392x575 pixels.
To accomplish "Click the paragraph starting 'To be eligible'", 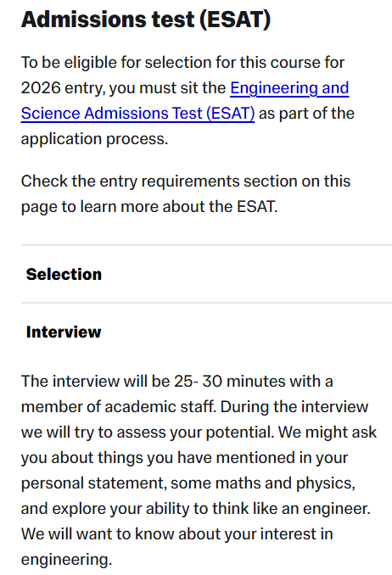I will (188, 100).
